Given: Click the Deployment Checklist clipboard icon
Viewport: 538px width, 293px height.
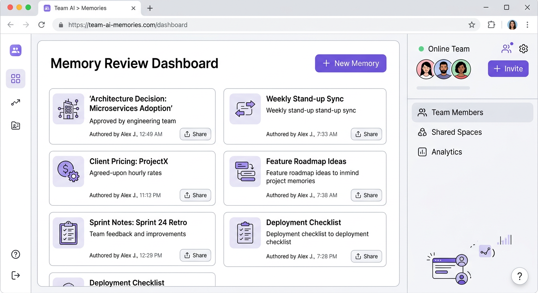Looking at the screenshot, I should click(x=245, y=233).
